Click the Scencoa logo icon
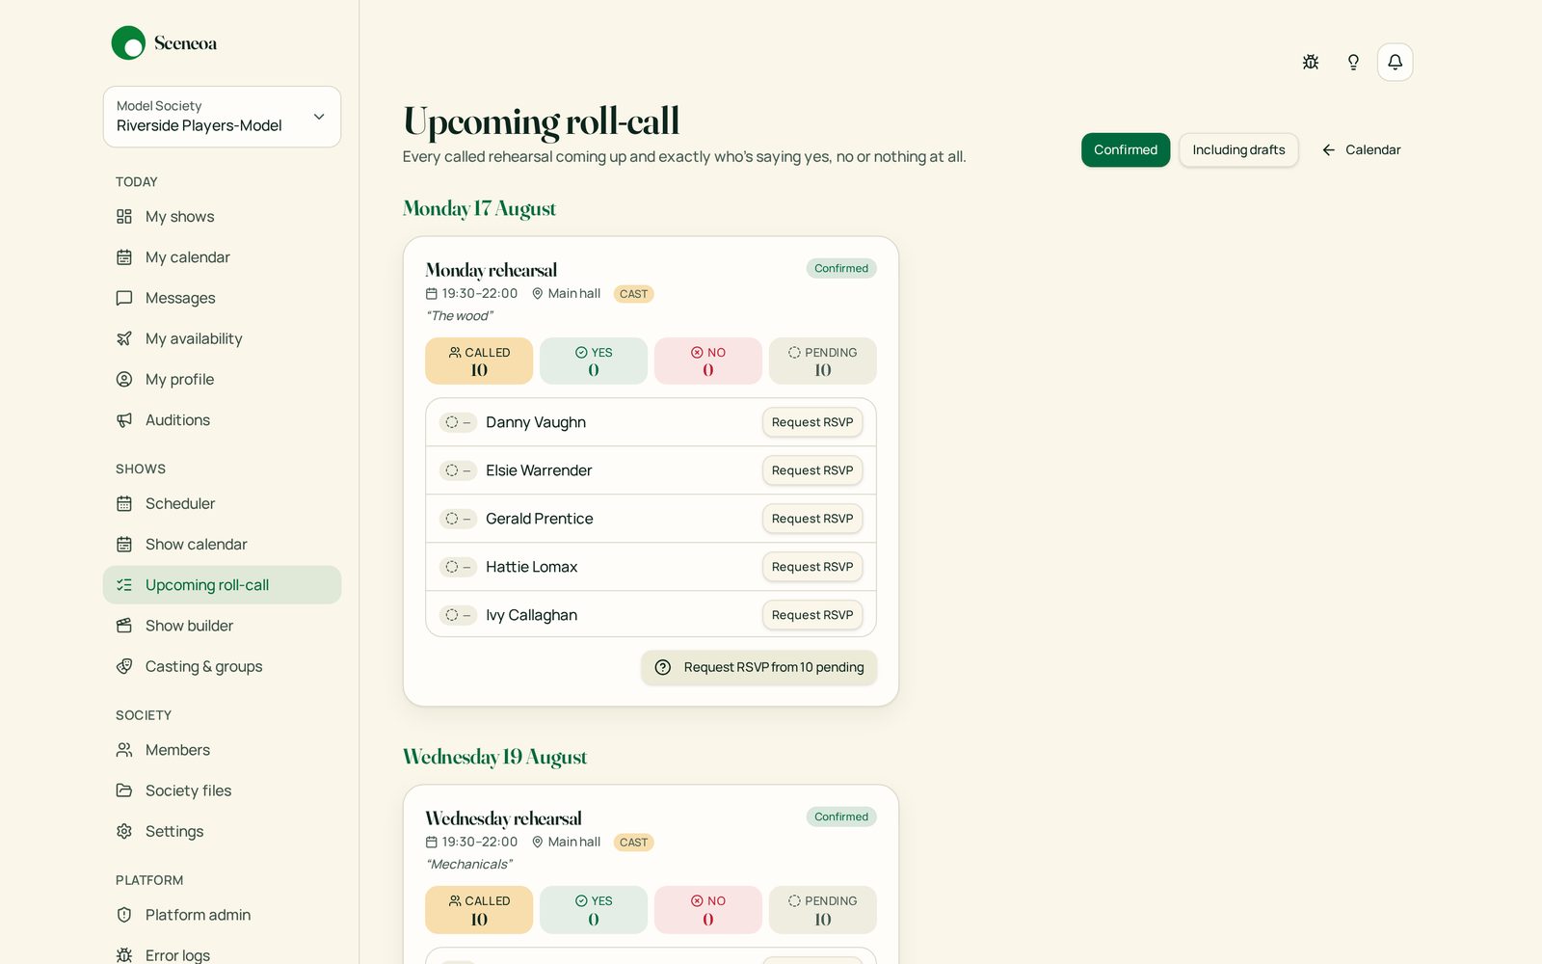Viewport: 1542px width, 964px height. coord(128,43)
